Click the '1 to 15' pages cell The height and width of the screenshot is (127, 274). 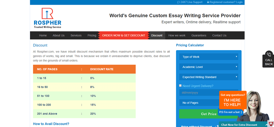click(x=42, y=78)
